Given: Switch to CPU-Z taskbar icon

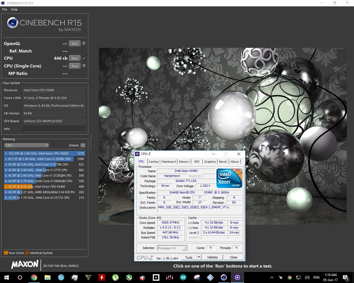Looking at the screenshot, I should tap(237, 277).
